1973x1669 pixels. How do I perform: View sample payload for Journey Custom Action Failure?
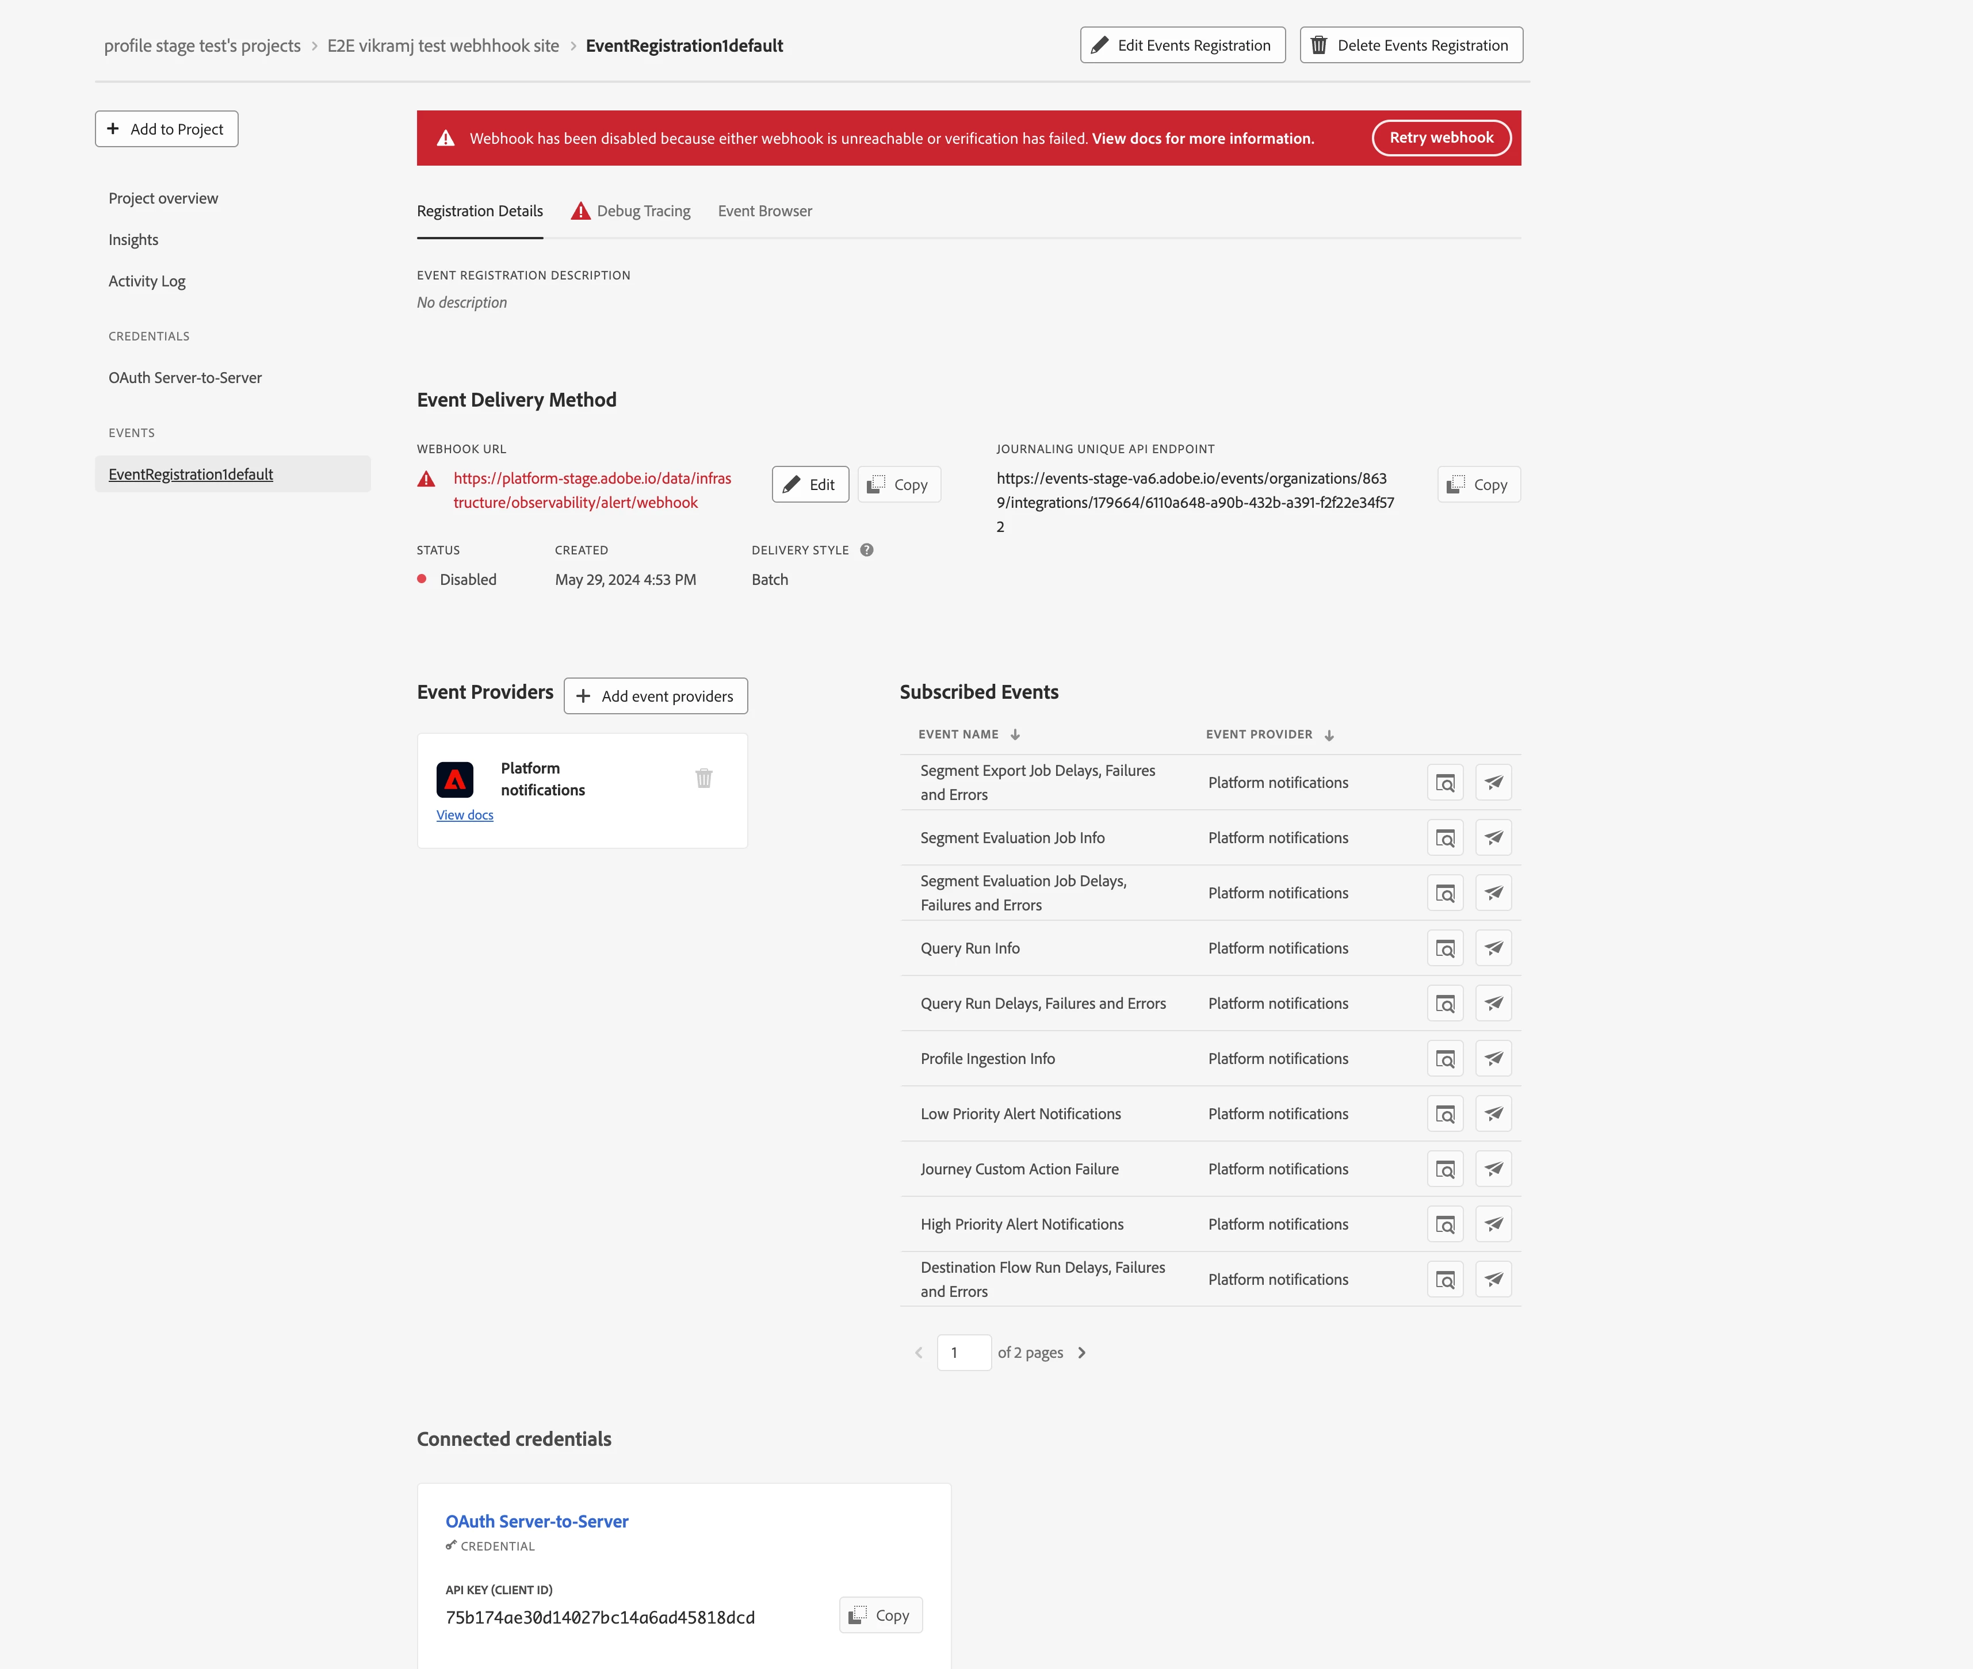point(1444,1169)
